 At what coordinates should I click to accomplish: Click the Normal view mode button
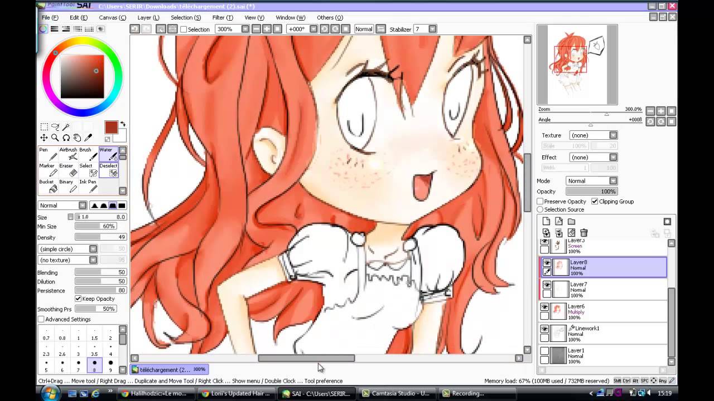364,29
